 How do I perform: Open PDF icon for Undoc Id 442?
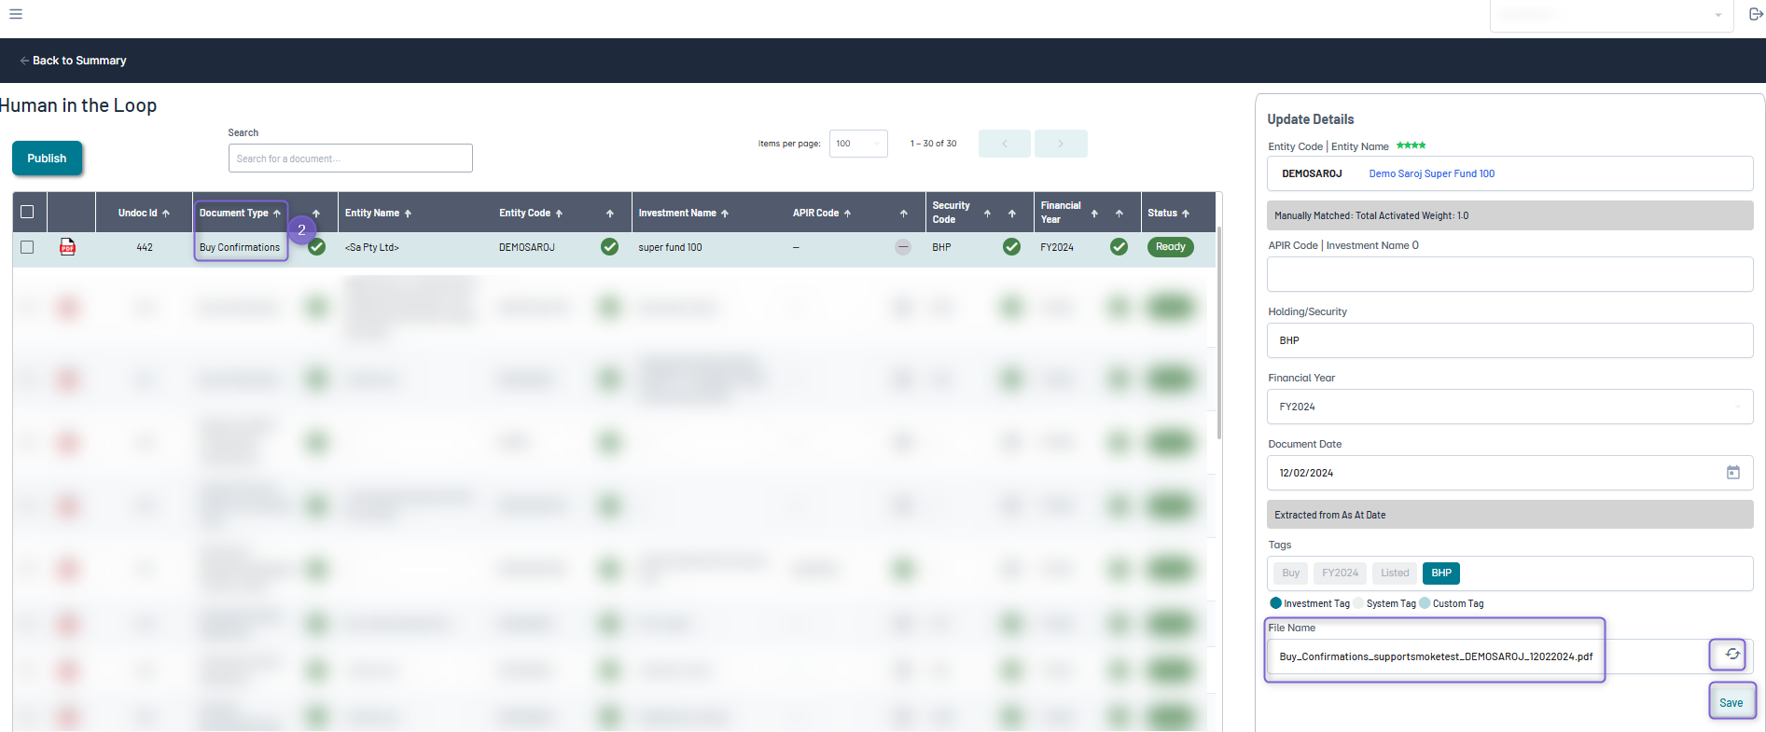67,247
